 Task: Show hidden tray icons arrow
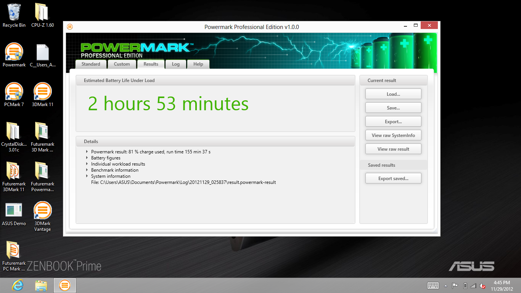[445, 285]
